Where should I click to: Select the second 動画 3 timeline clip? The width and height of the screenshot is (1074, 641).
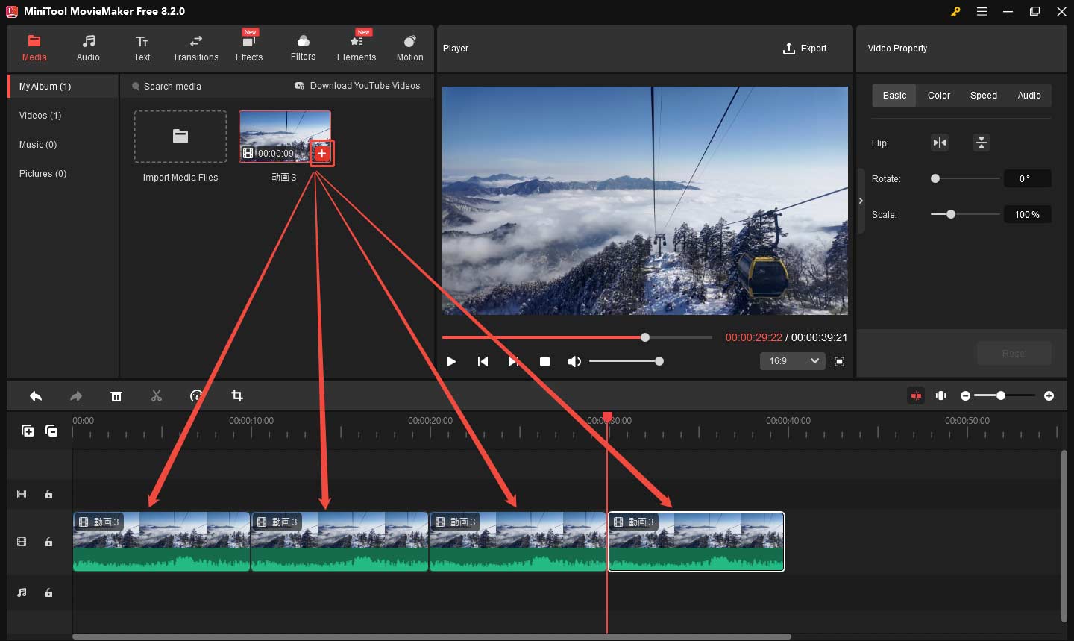[x=340, y=542]
